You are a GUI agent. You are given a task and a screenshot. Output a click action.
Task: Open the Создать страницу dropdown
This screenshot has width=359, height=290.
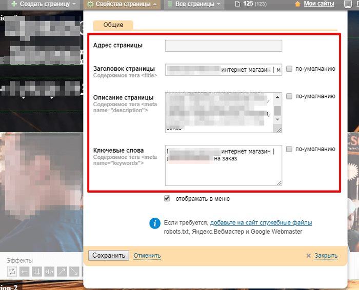tap(44, 4)
